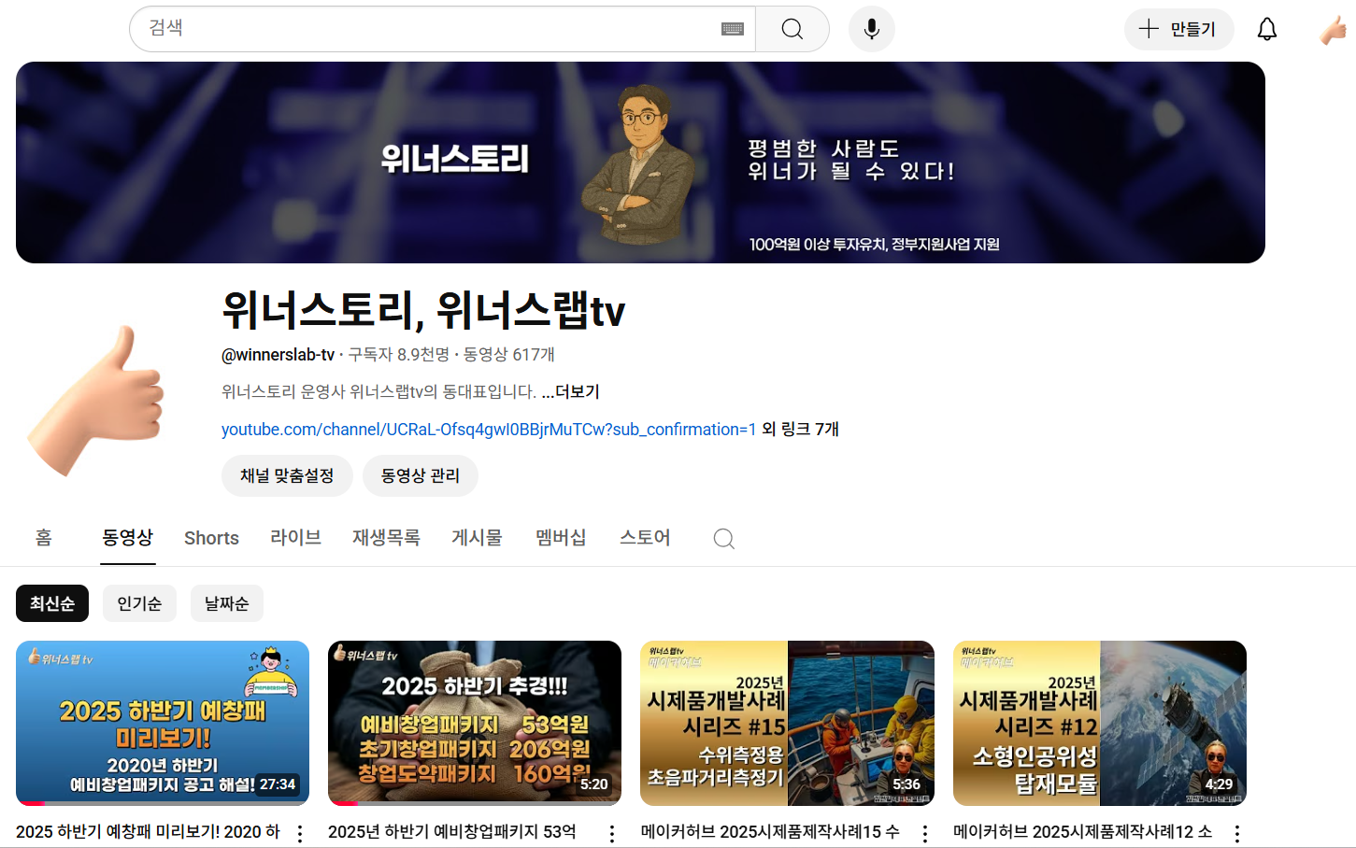Screen dimensions: 1356x848
Task: Open the 재생목록 playlists tab
Action: coord(386,538)
